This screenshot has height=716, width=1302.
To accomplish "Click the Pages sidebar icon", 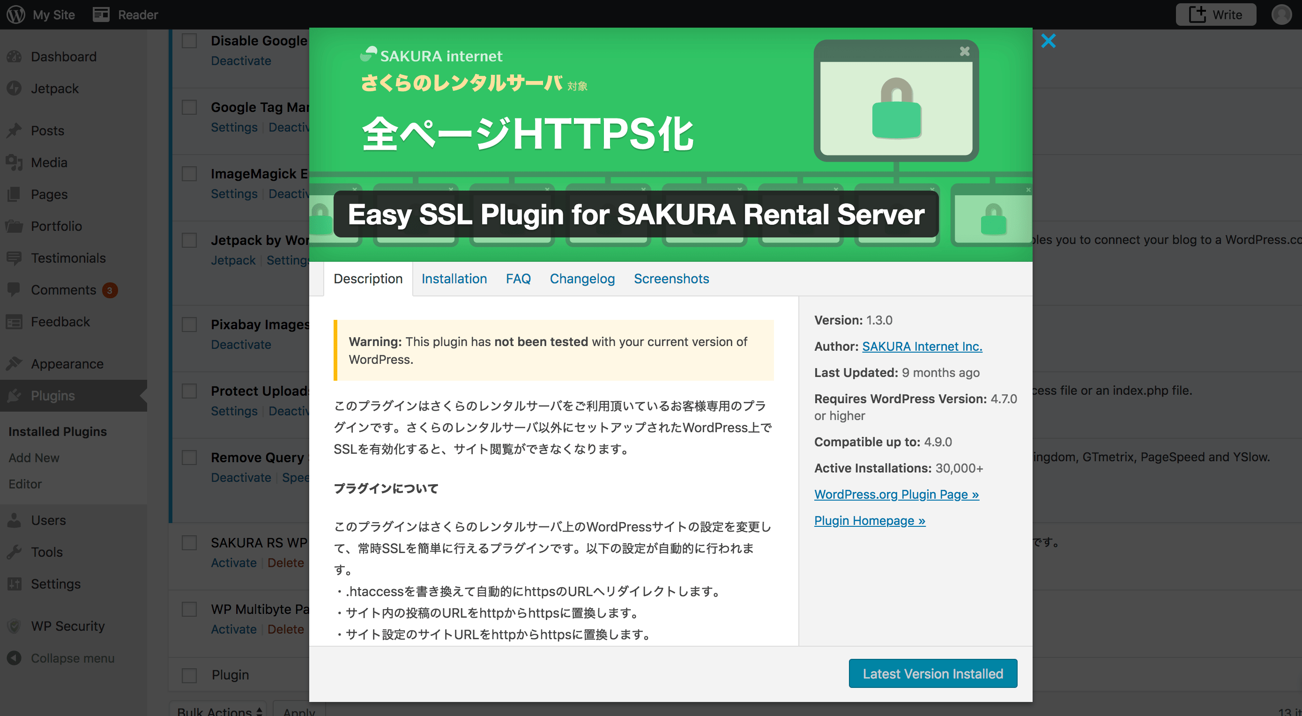I will tap(14, 194).
